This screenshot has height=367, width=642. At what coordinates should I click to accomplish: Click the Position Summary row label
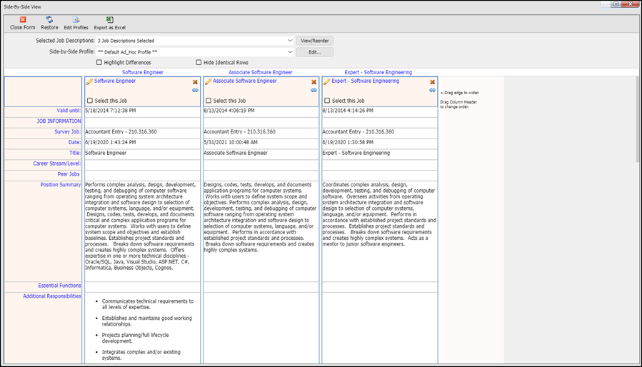61,185
